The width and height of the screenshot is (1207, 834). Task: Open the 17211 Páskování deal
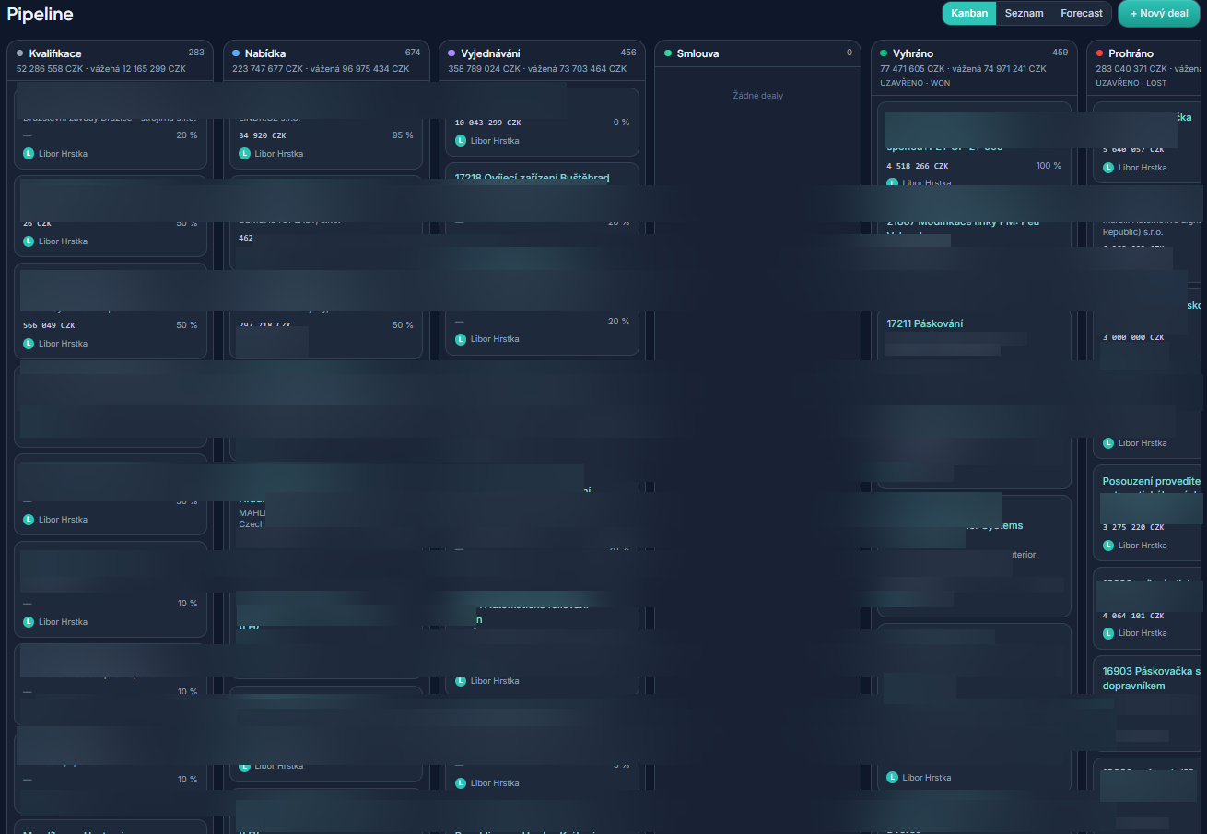pyautogui.click(x=925, y=323)
